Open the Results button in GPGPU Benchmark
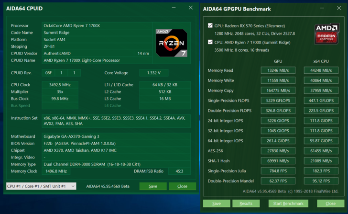The width and height of the screenshot is (348, 214). 246,203
